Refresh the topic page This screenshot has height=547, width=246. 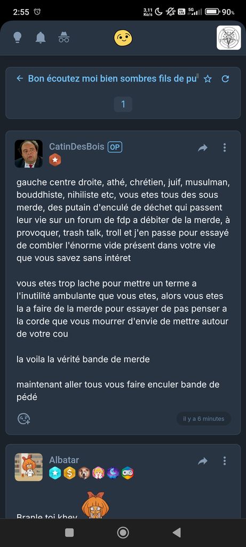(x=225, y=79)
